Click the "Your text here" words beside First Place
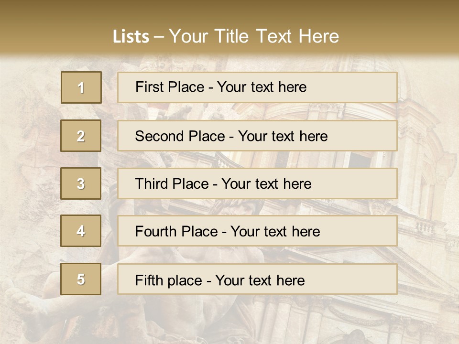Image resolution: width=459 pixels, height=344 pixels. [262, 87]
